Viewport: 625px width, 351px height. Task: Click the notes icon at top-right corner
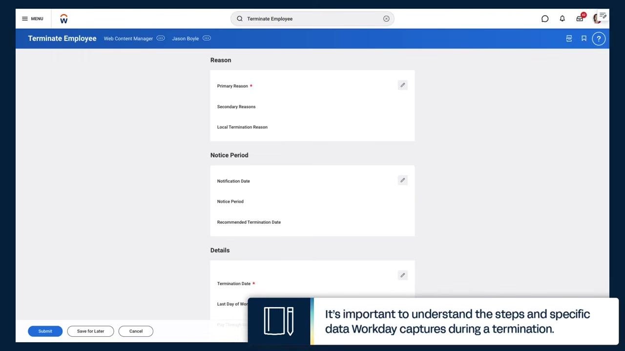[x=603, y=16]
